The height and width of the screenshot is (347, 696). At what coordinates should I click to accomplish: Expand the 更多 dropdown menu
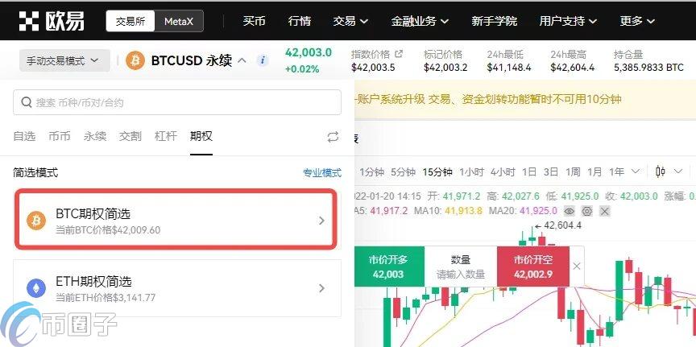pyautogui.click(x=637, y=21)
